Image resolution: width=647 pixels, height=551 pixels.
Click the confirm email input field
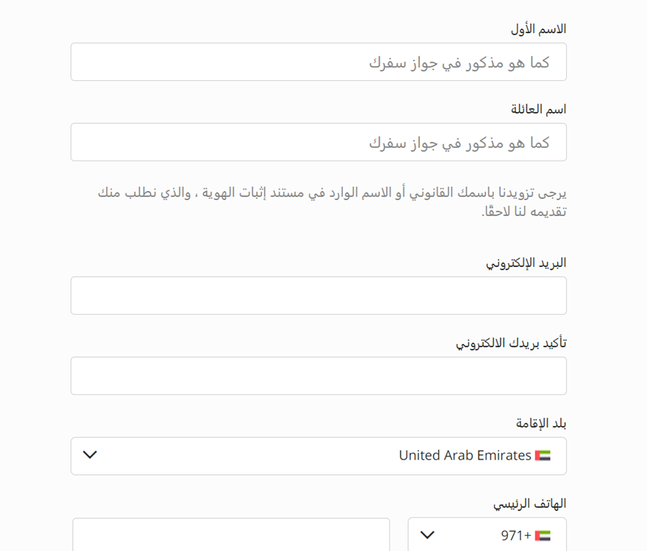click(318, 376)
